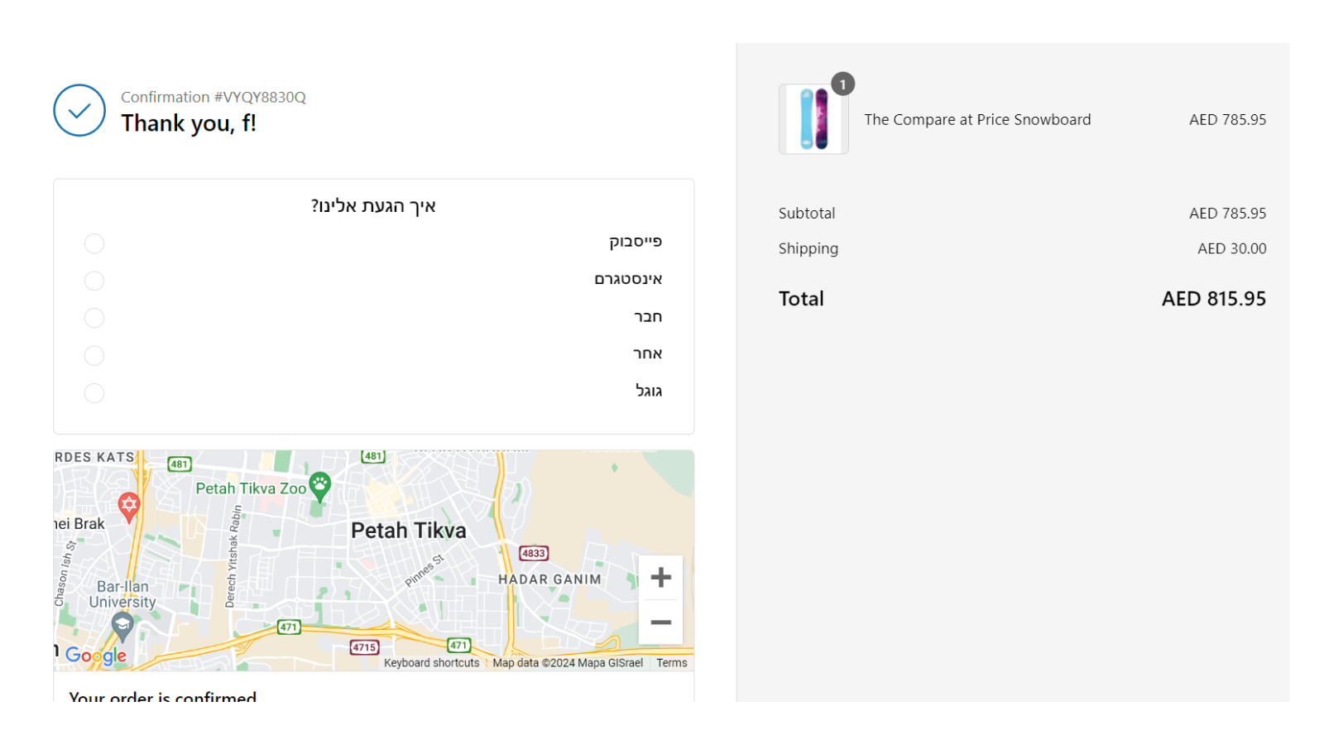Open the Keyboard shortcuts link
Viewport: 1324px width, 745px height.
tap(431, 663)
